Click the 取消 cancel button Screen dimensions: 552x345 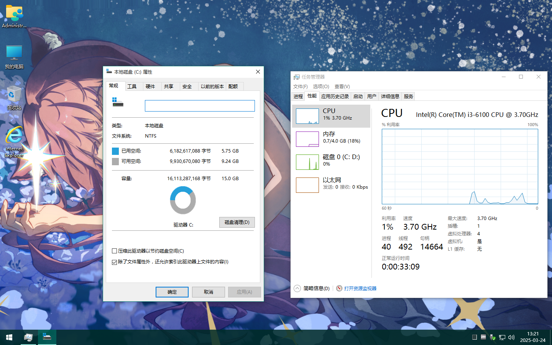click(x=209, y=292)
